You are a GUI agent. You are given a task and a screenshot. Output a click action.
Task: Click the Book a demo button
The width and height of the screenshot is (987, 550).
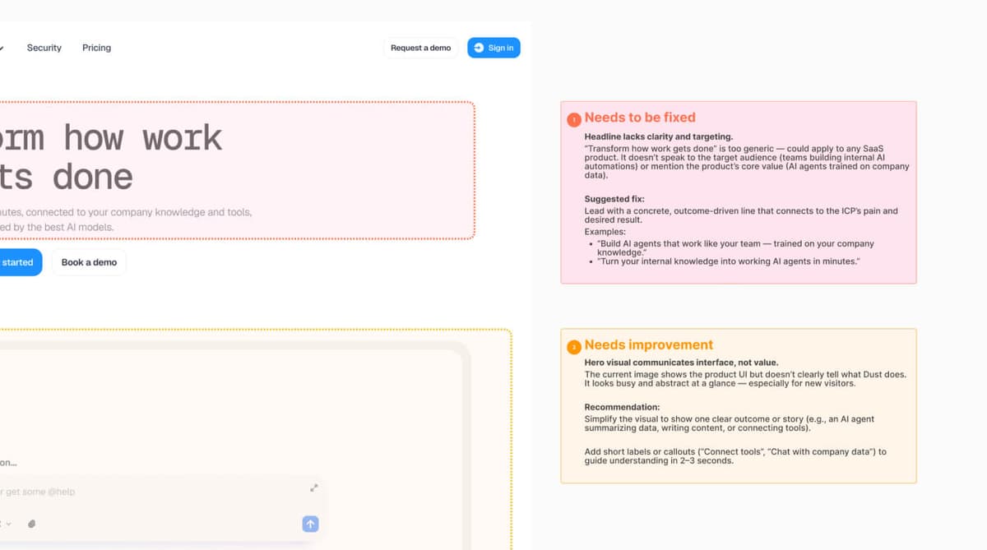point(89,262)
